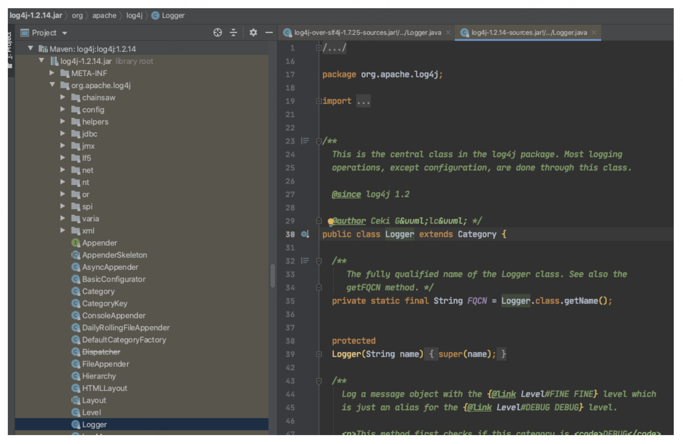Collapse the Maven: log4j:log4j:1.2.14 node

coord(31,48)
